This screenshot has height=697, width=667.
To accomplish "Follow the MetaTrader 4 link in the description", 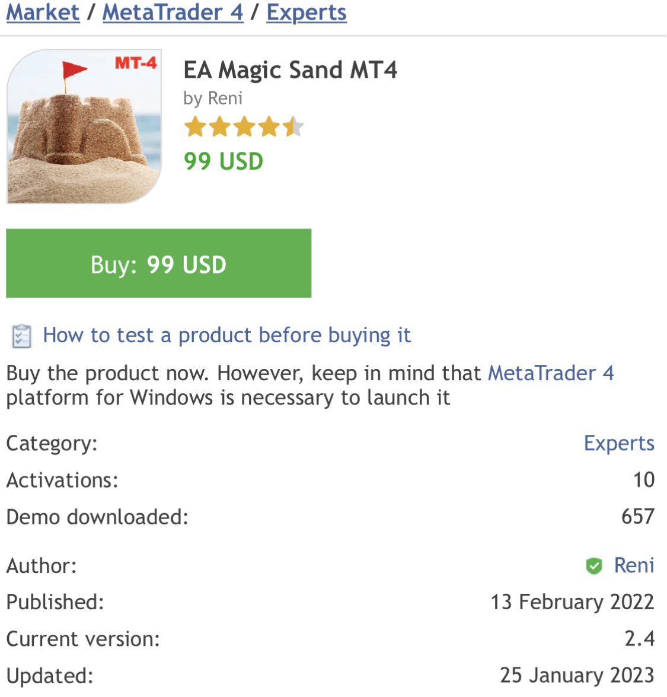I will point(551,373).
